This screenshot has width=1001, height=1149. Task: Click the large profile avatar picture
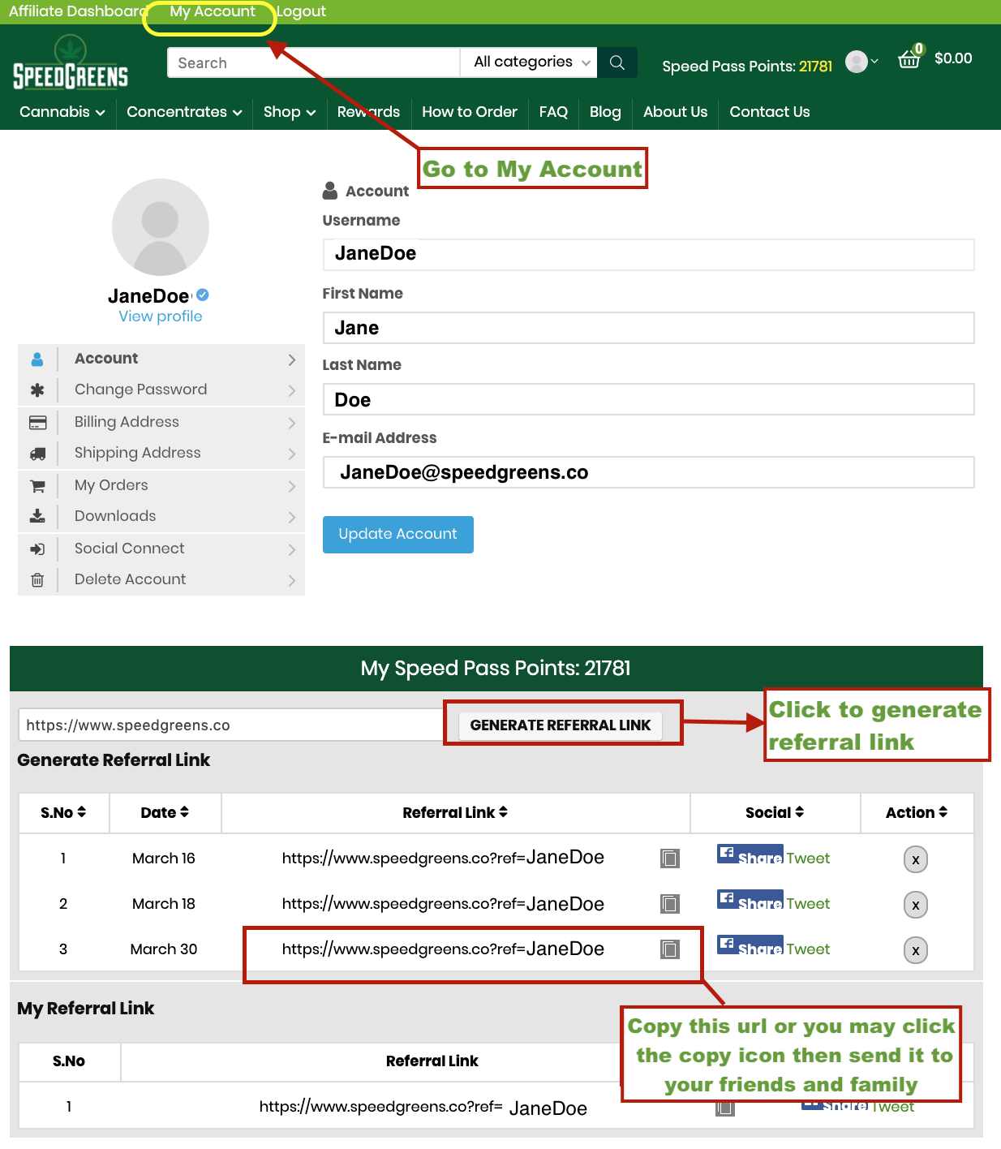161,227
